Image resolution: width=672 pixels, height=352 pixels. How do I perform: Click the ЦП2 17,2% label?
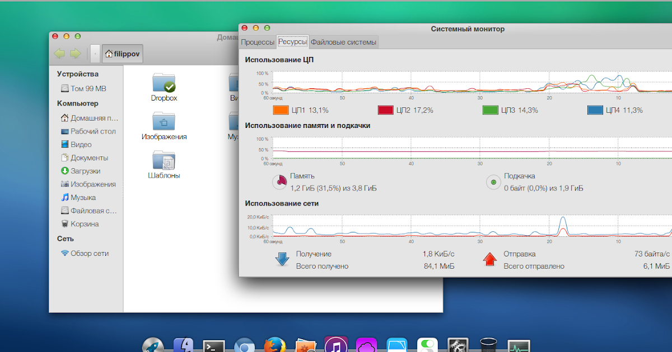[414, 110]
